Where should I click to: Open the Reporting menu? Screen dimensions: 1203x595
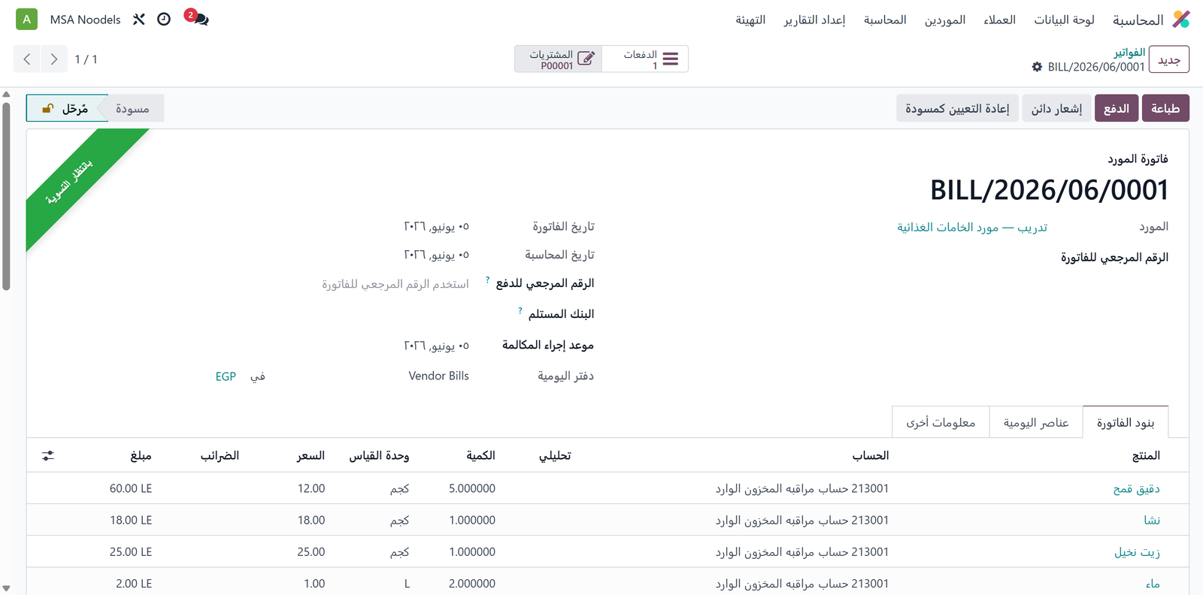(x=814, y=20)
